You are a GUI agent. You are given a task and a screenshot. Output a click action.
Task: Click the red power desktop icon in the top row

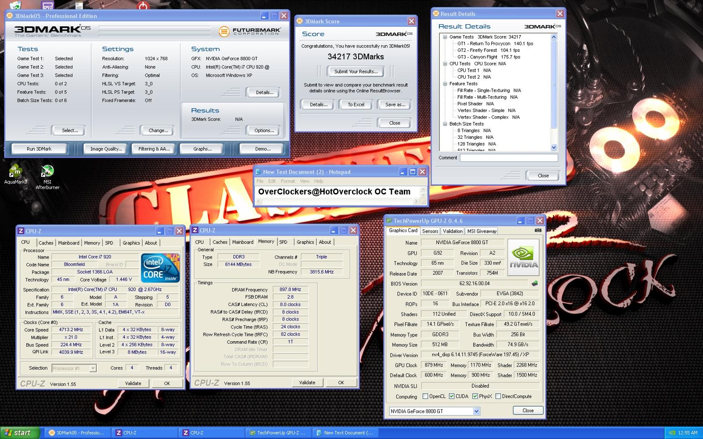click(x=143, y=5)
